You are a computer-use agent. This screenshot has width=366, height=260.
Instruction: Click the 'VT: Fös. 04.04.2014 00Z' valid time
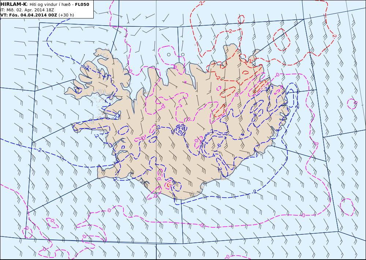[29, 15]
